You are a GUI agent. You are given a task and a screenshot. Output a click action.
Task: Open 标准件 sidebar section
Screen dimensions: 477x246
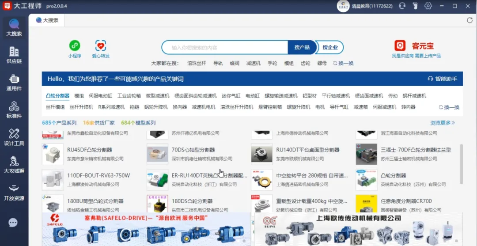tap(14, 110)
